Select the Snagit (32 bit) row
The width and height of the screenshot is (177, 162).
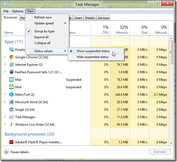[85, 109]
